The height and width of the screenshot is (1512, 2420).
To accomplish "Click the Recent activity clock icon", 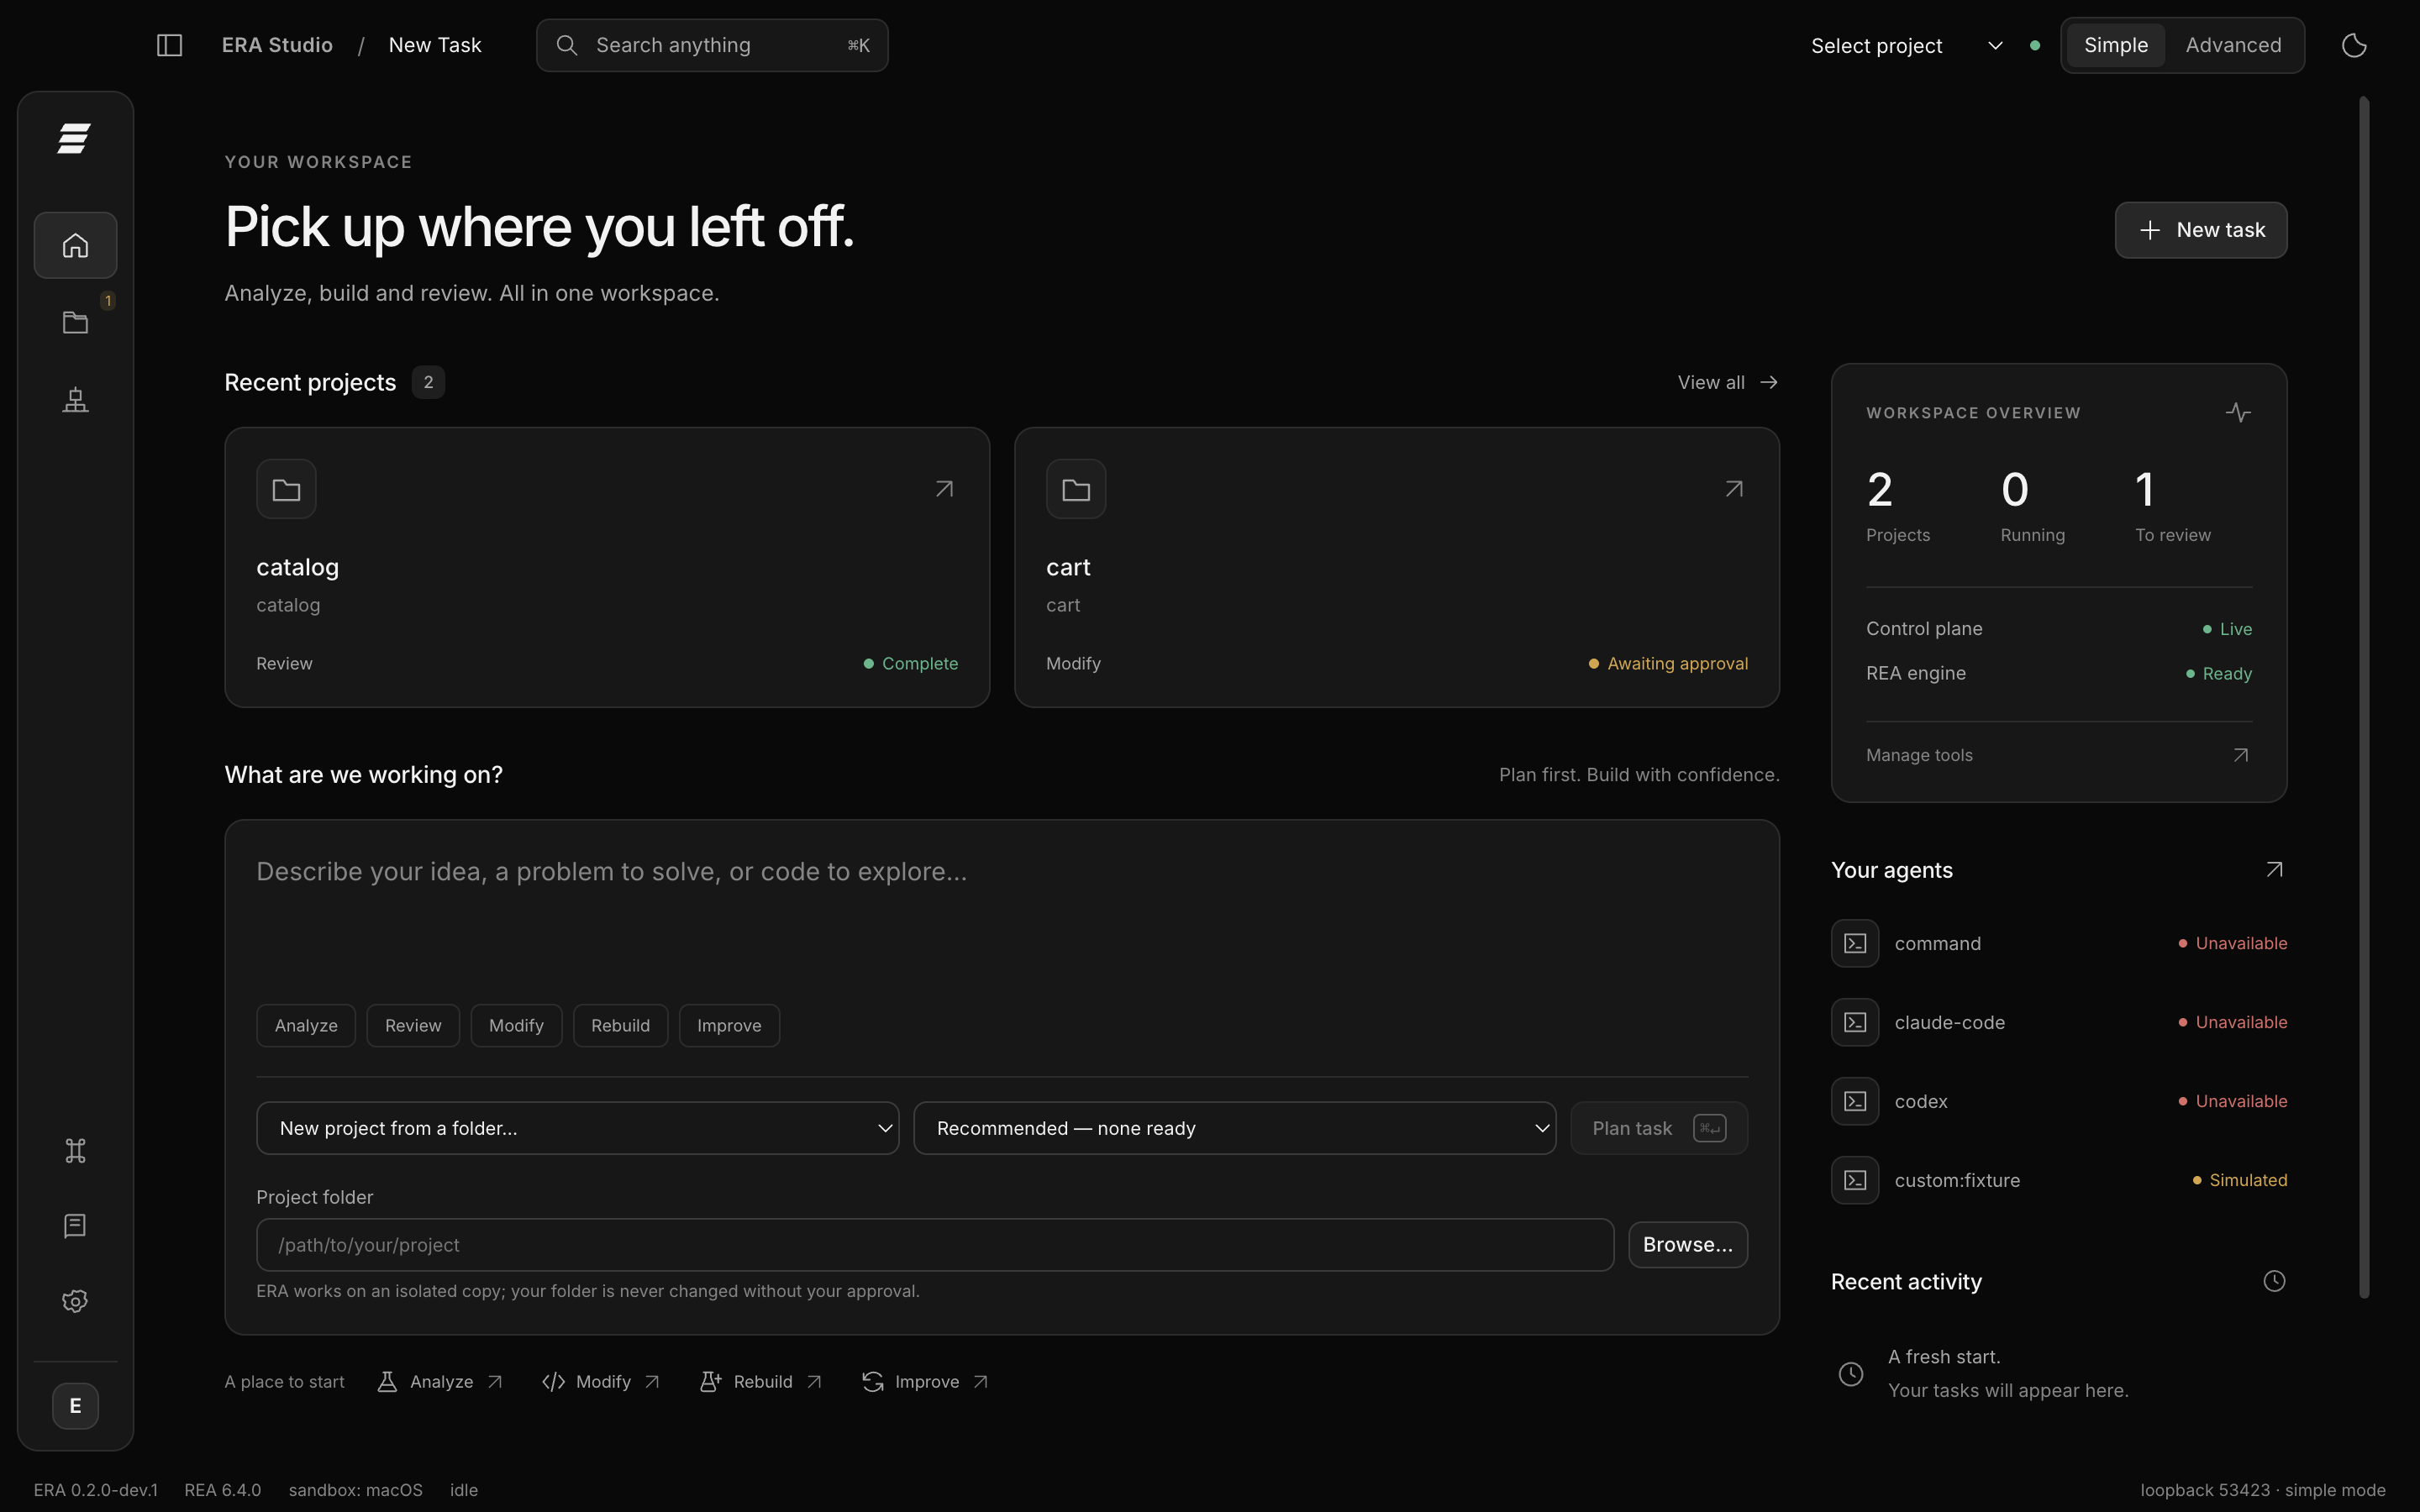I will pyautogui.click(x=2274, y=1281).
